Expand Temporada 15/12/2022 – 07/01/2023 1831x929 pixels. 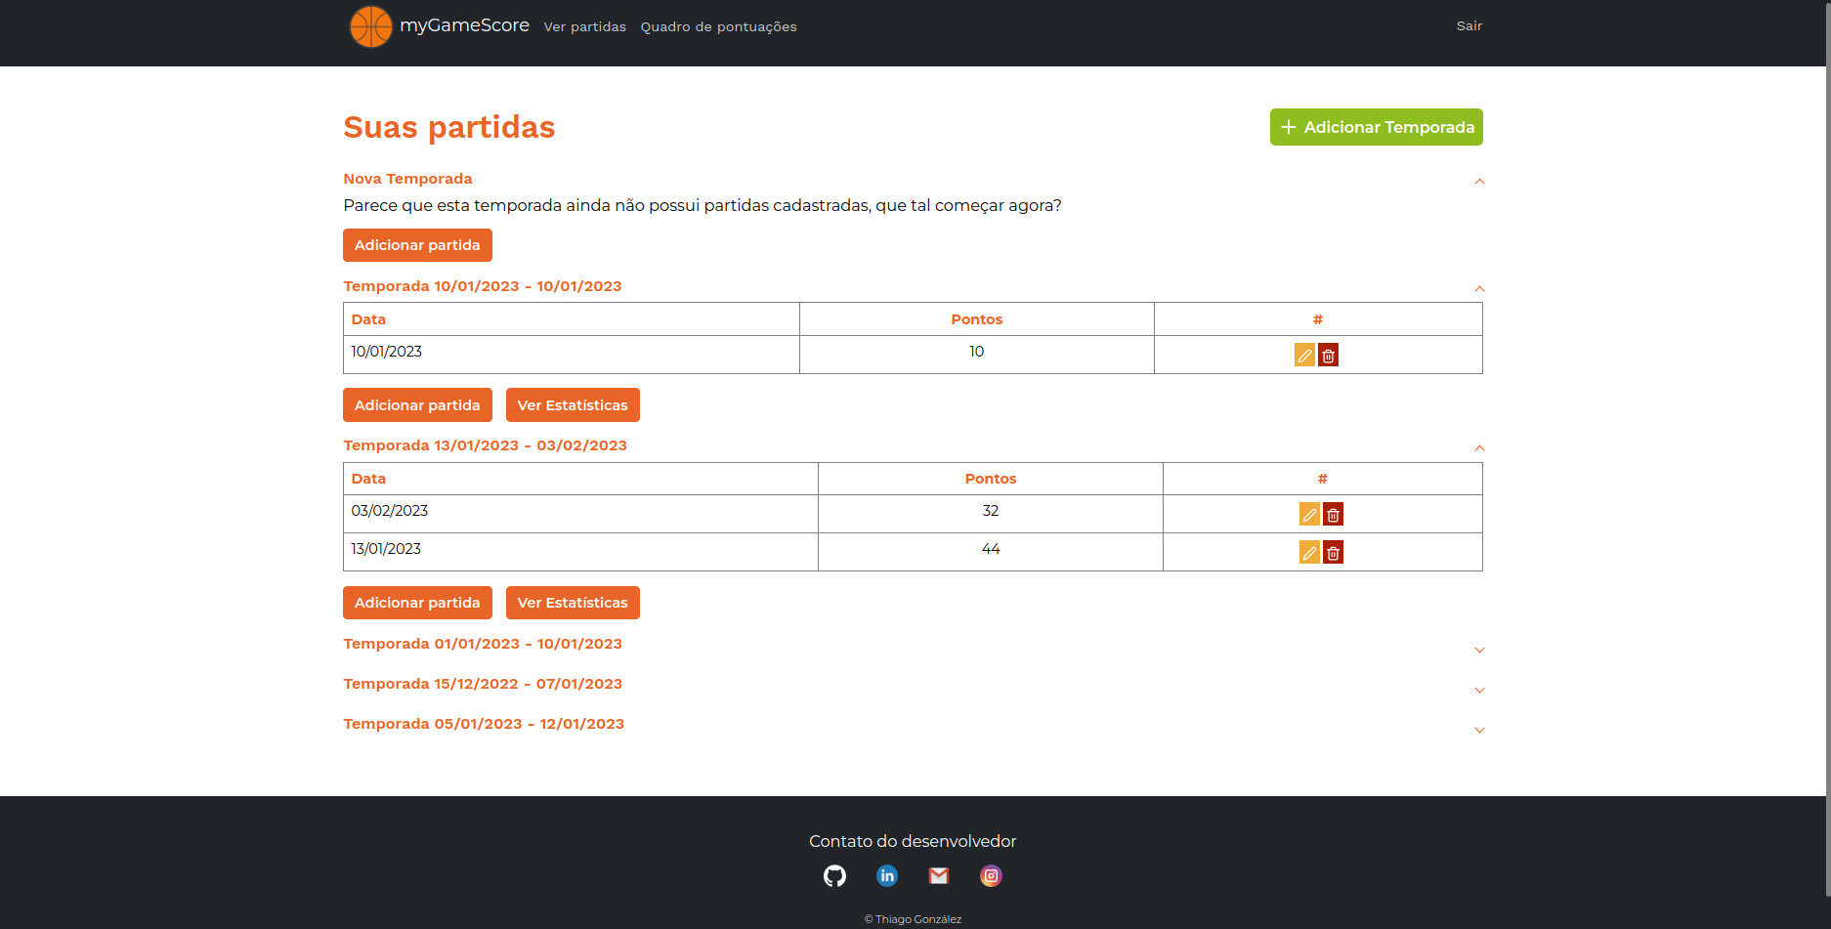[1479, 690]
